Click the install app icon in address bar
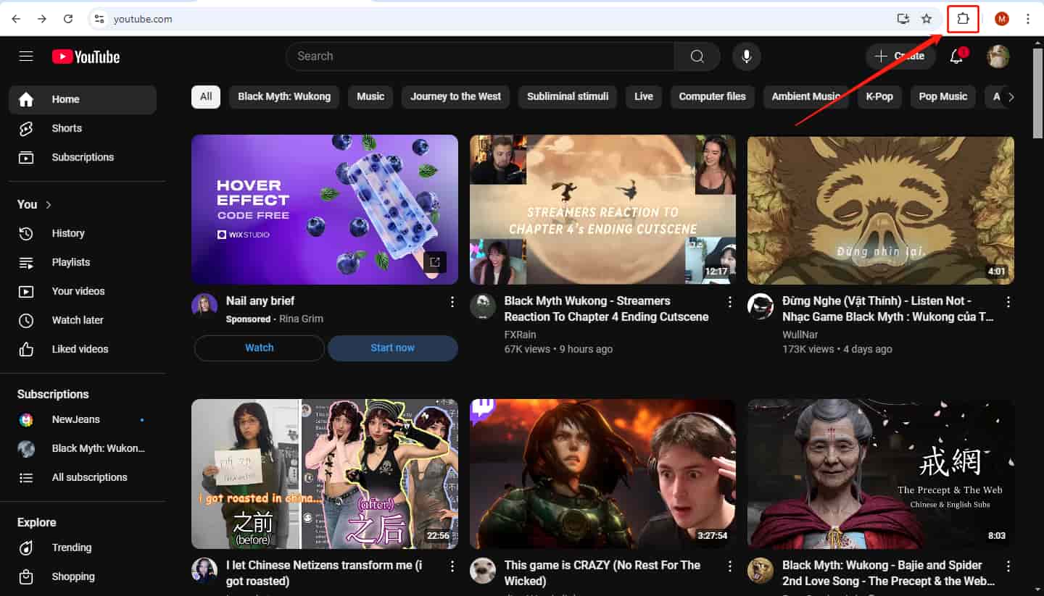This screenshot has height=596, width=1044. click(x=903, y=19)
